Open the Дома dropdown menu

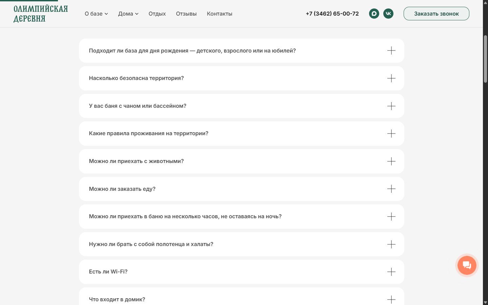pos(128,14)
